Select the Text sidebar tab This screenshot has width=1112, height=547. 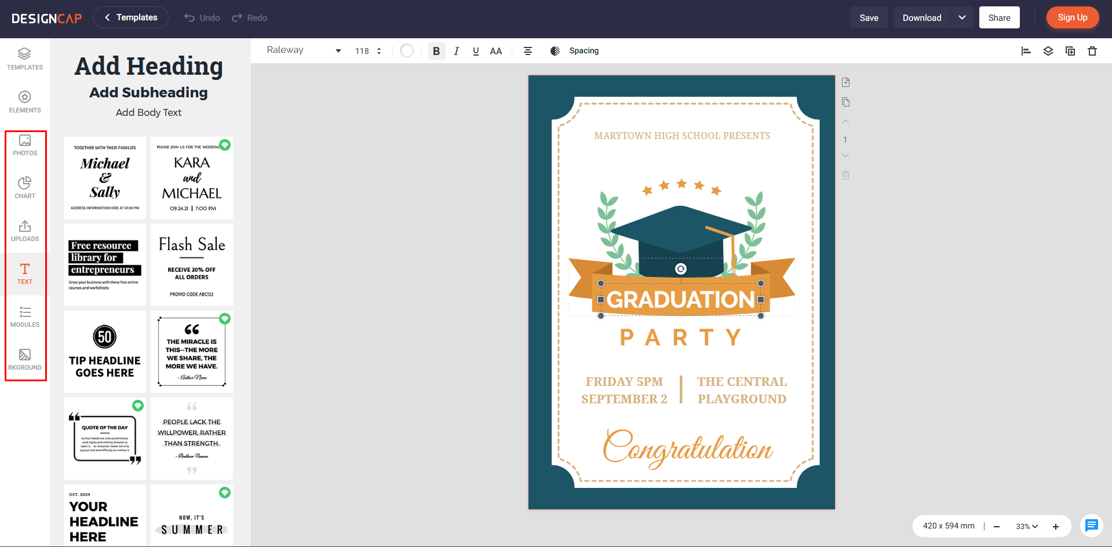click(x=25, y=273)
